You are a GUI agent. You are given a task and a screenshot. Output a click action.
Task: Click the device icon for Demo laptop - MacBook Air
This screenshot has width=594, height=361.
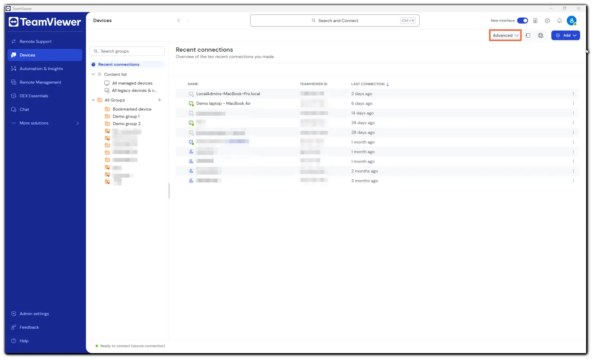click(191, 104)
